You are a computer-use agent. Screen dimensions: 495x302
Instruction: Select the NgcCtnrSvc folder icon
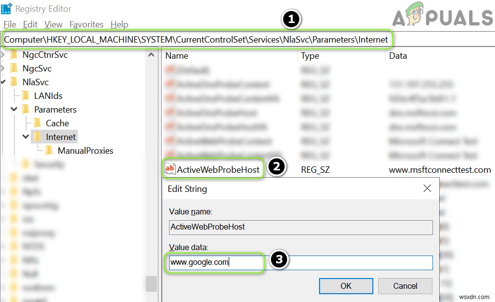[x=14, y=55]
